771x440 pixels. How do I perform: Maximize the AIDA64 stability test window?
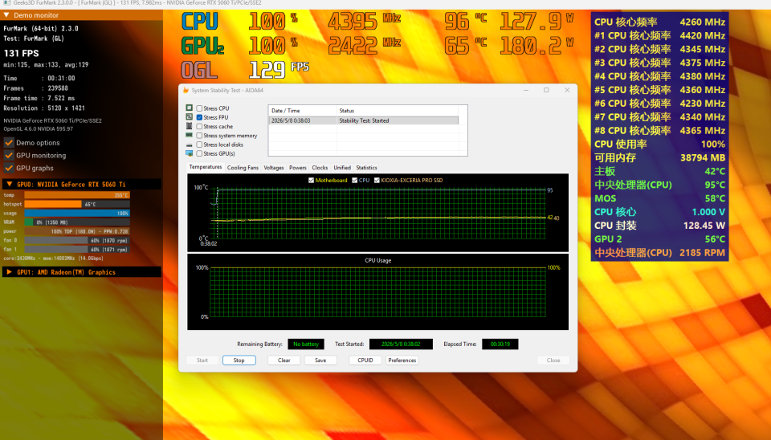pyautogui.click(x=546, y=91)
